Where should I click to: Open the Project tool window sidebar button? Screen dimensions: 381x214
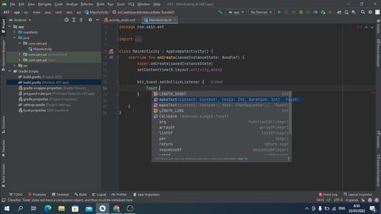pyautogui.click(x=3, y=26)
